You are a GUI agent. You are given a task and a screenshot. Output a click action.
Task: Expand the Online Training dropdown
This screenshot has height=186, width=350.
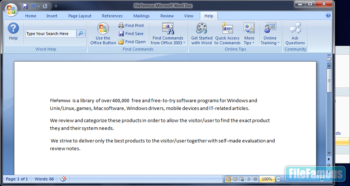(x=270, y=34)
